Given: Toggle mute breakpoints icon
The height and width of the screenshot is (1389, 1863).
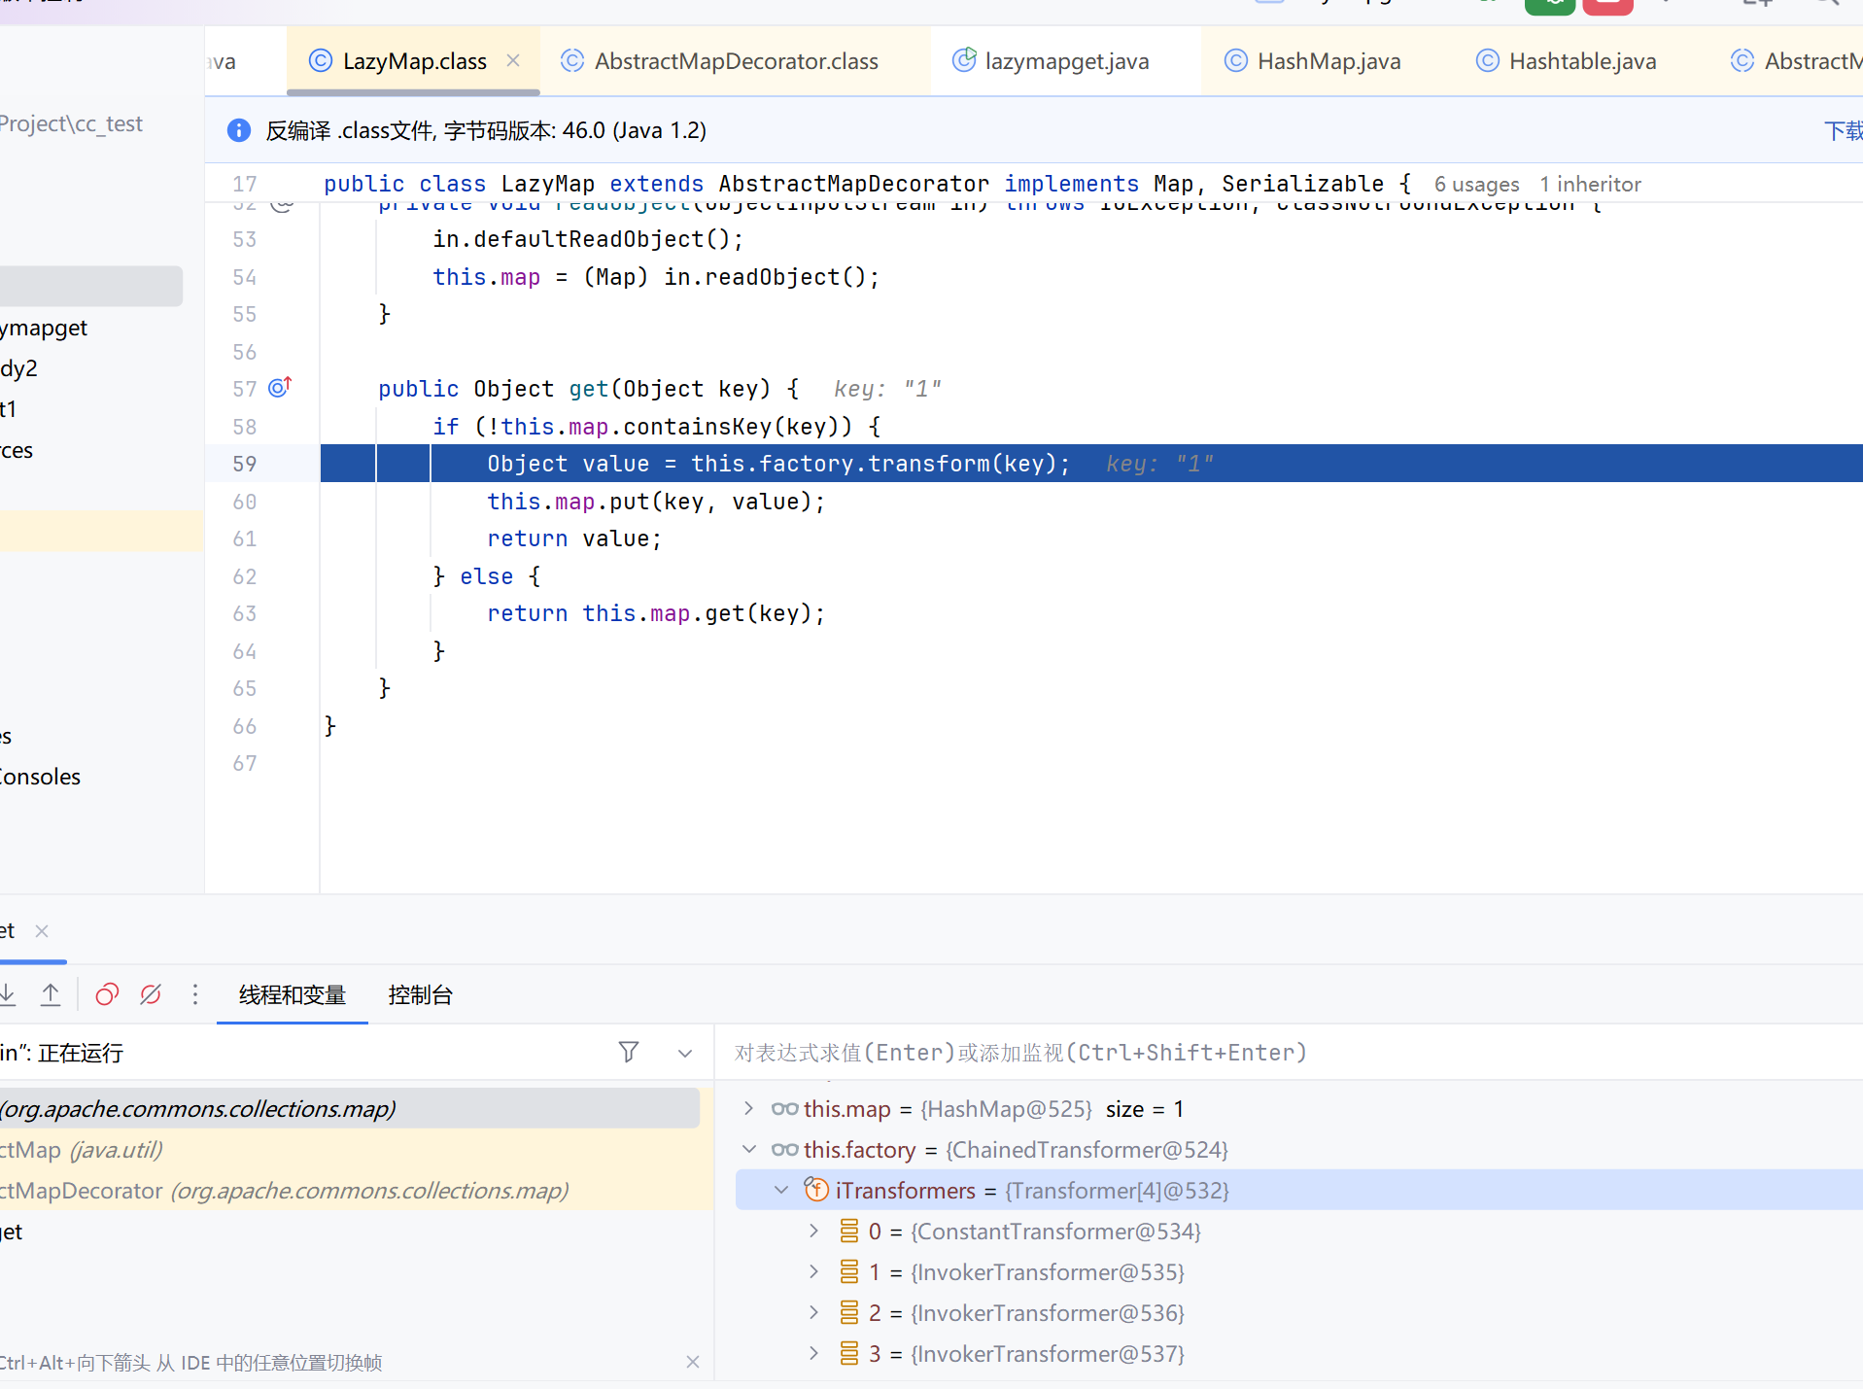Looking at the screenshot, I should point(151,993).
